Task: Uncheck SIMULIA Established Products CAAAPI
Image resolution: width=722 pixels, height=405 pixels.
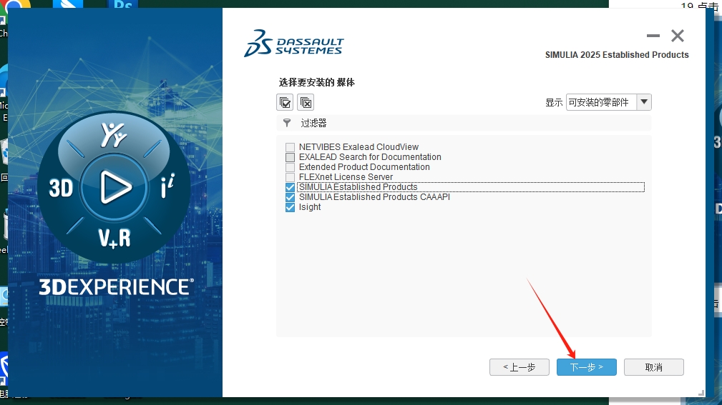Action: [x=290, y=197]
